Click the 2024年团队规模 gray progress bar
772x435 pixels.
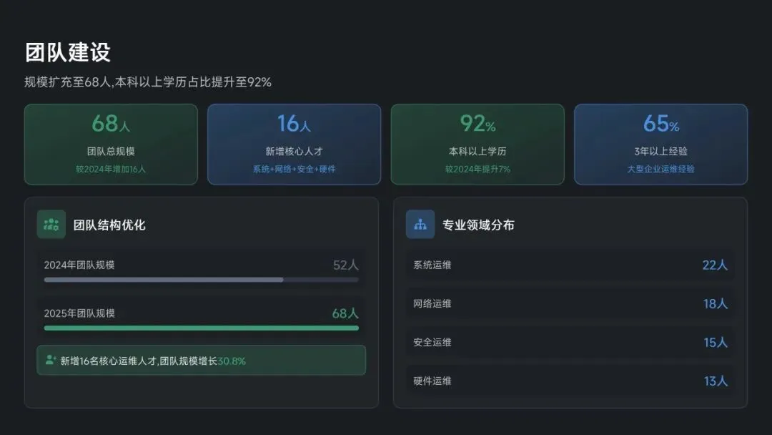[201, 280]
